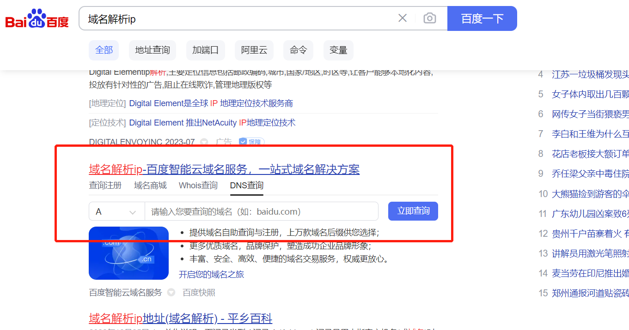Switch to the DNS查询 tab
Screen dimensions: 629x330
[247, 186]
